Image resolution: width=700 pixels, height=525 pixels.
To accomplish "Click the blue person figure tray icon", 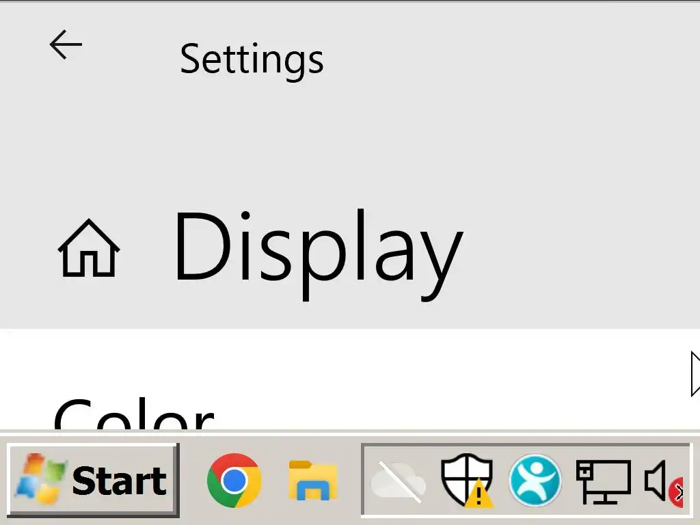I will click(x=535, y=481).
